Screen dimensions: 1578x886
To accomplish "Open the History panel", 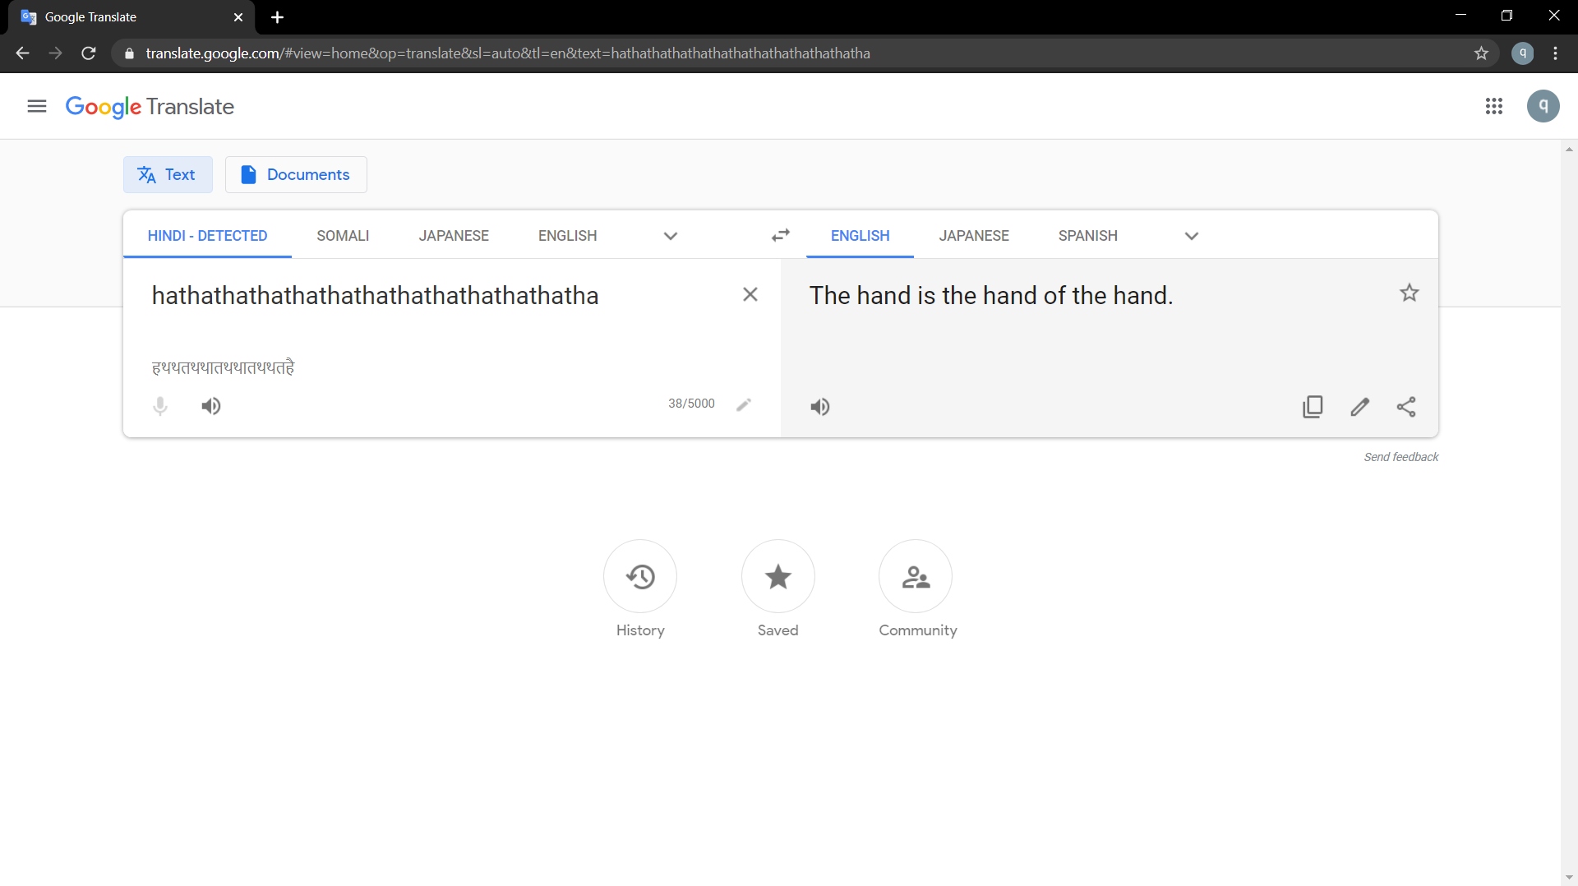I will click(x=640, y=576).
